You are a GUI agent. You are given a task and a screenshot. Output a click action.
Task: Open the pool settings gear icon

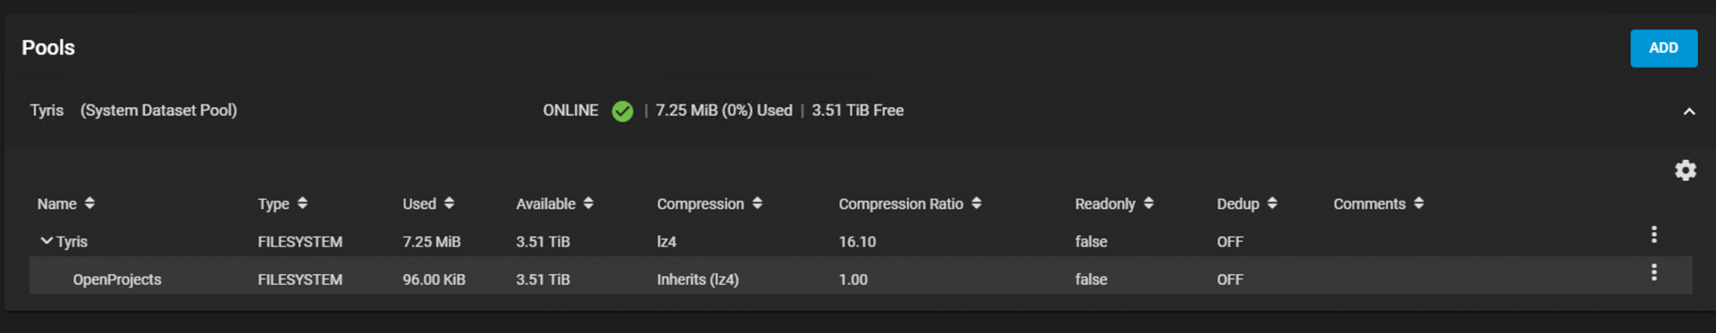click(x=1685, y=171)
